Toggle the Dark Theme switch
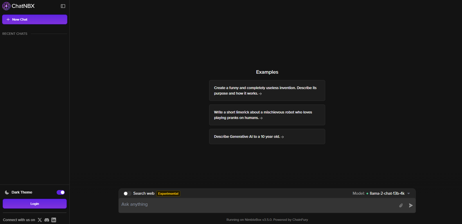The height and width of the screenshot is (224, 462). [x=61, y=192]
